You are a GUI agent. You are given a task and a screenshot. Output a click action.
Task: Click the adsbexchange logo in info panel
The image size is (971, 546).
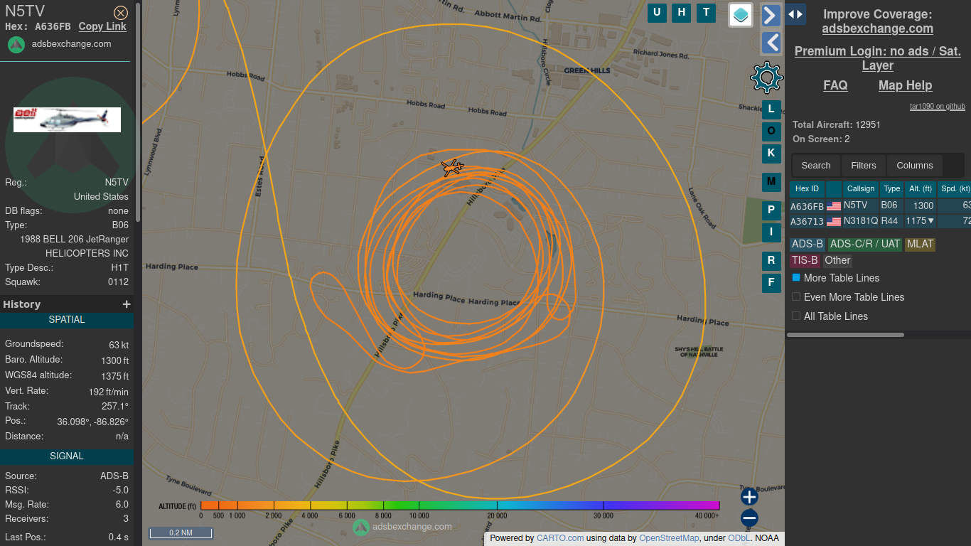16,44
